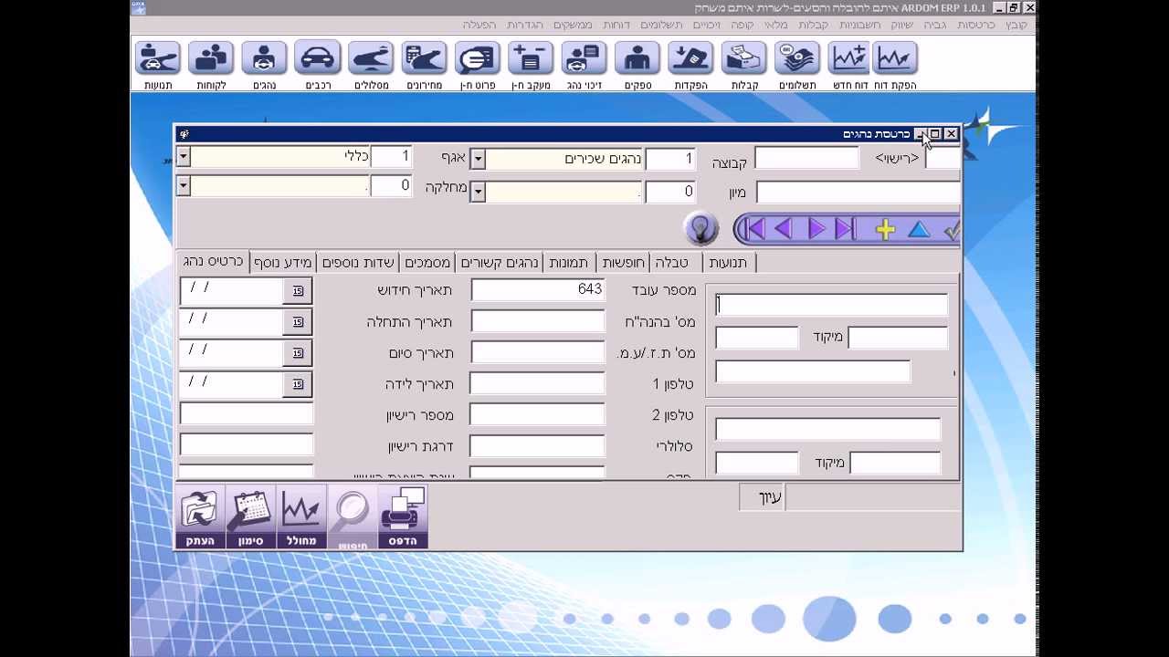Click the מחולל generator button
Image resolution: width=1169 pixels, height=657 pixels.
pos(301,517)
